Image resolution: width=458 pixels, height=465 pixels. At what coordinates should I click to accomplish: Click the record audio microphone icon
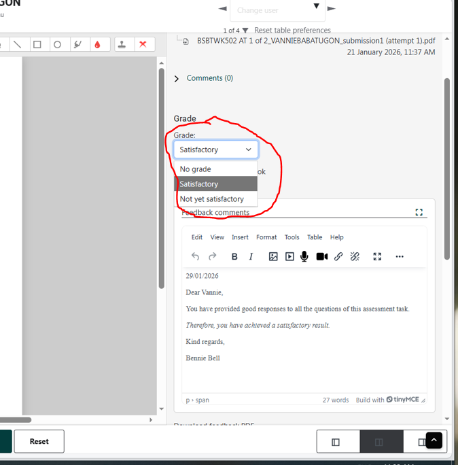pos(304,256)
